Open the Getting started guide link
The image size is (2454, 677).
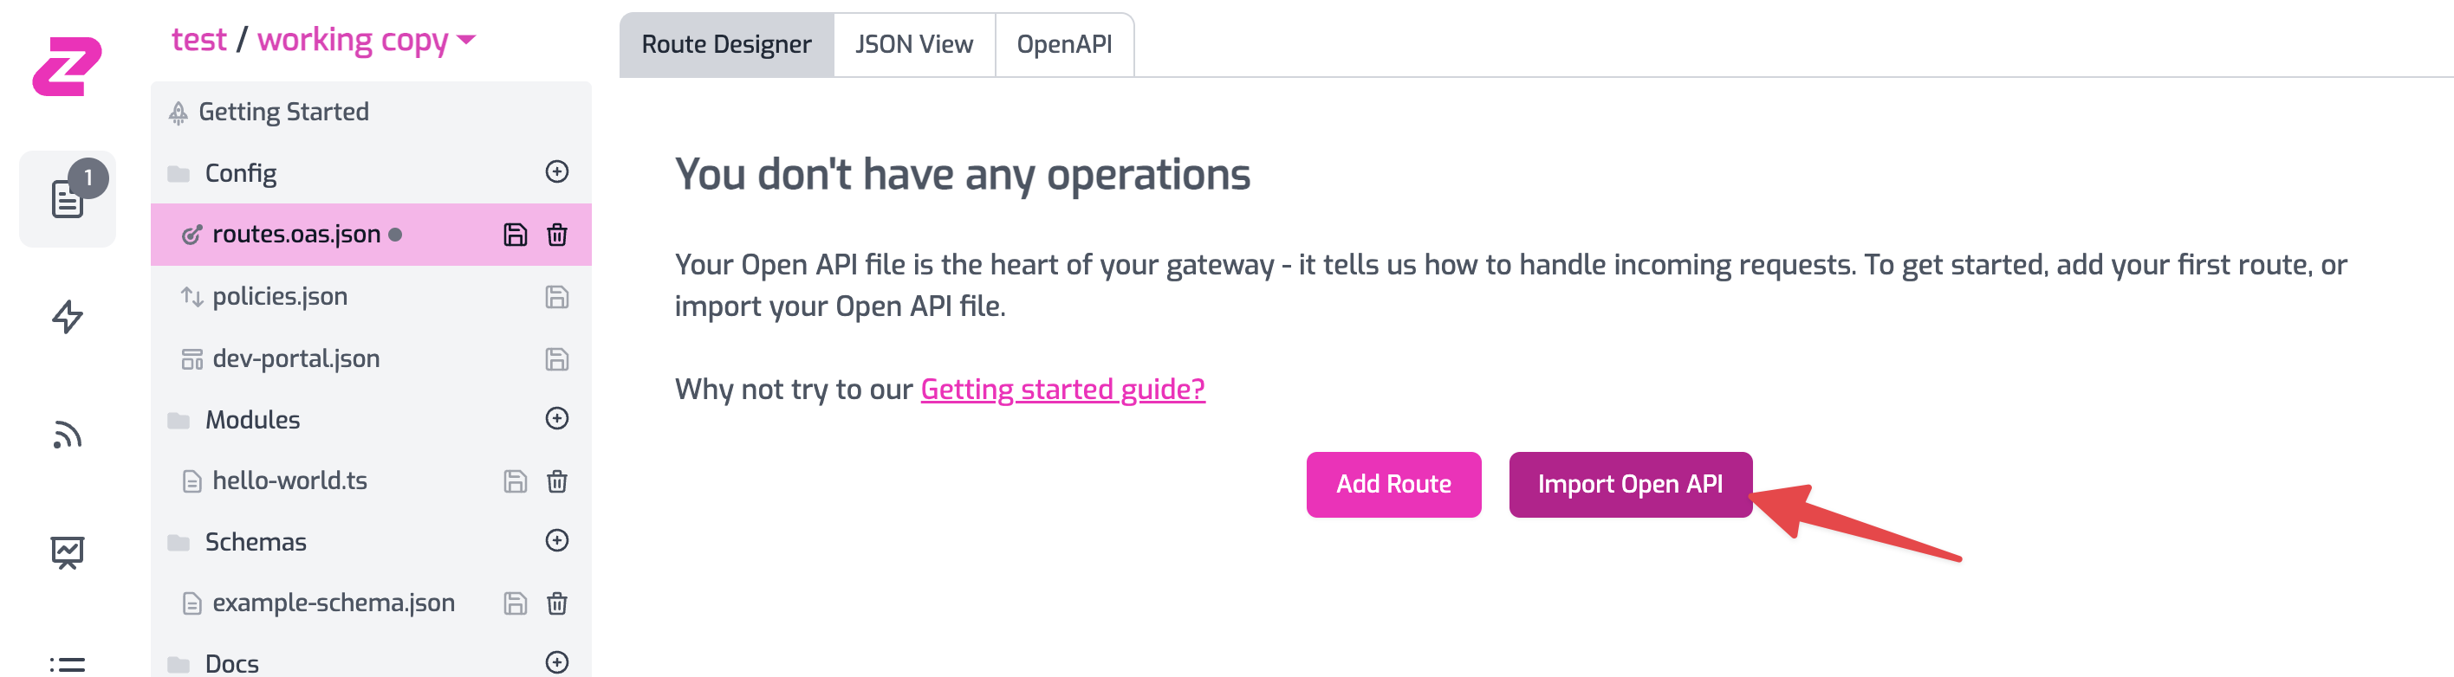click(x=1062, y=390)
